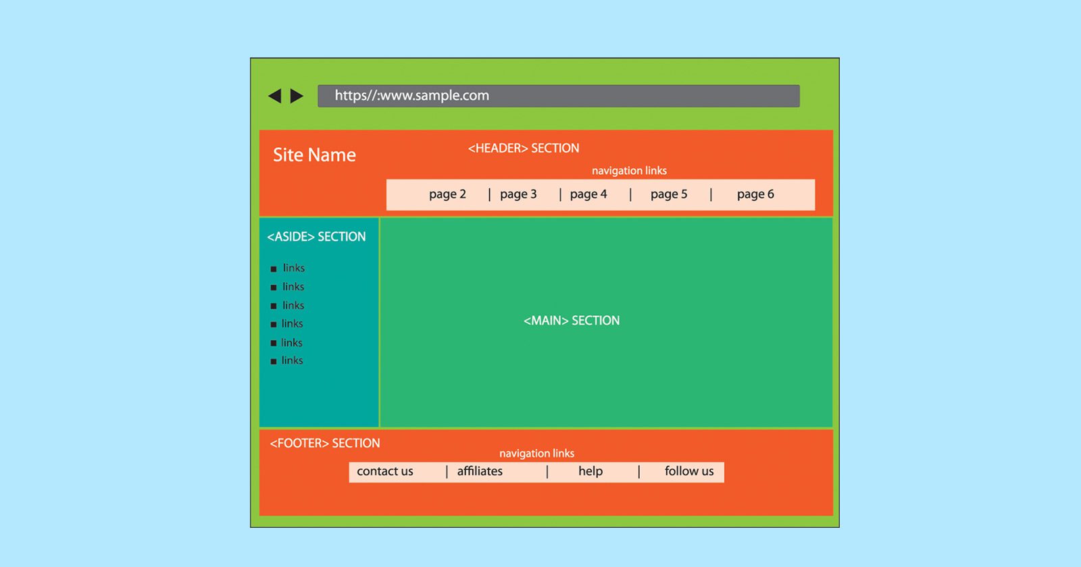Go to page 3 from header nav

(x=518, y=194)
